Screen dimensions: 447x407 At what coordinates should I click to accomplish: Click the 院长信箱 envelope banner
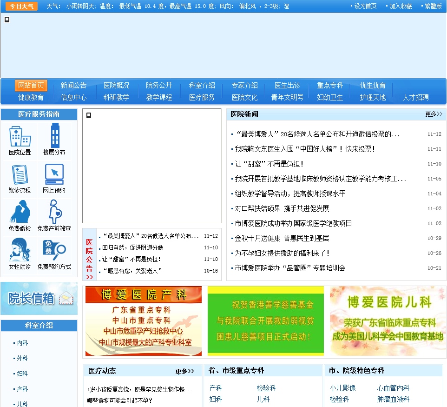[39, 298]
